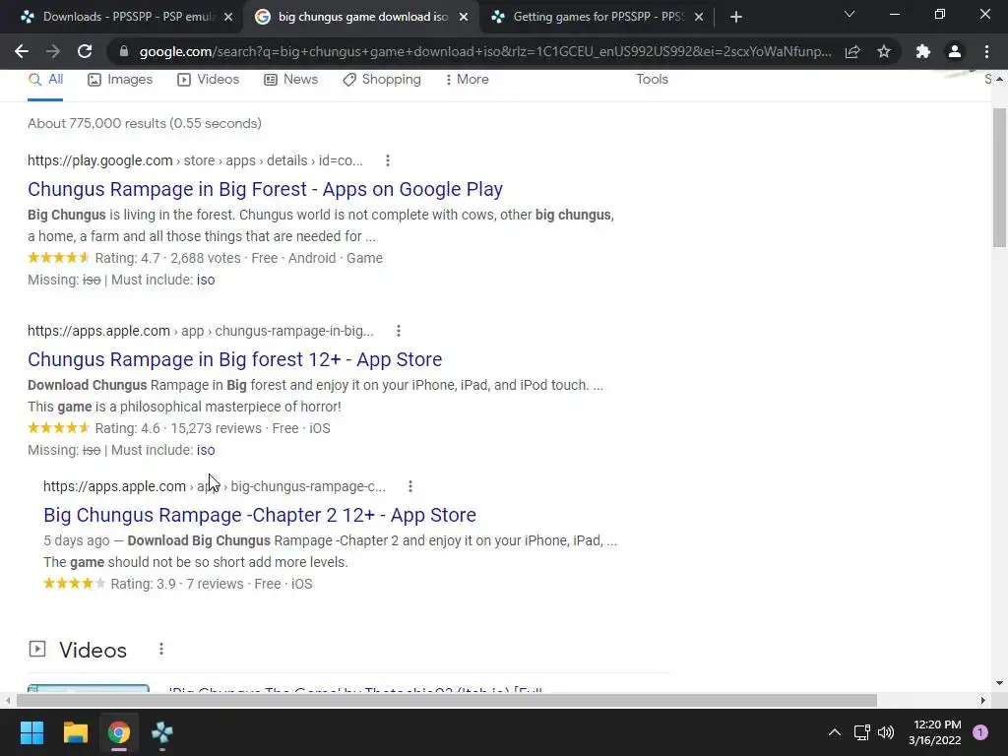
Task: View site information lock icon
Action: click(124, 51)
